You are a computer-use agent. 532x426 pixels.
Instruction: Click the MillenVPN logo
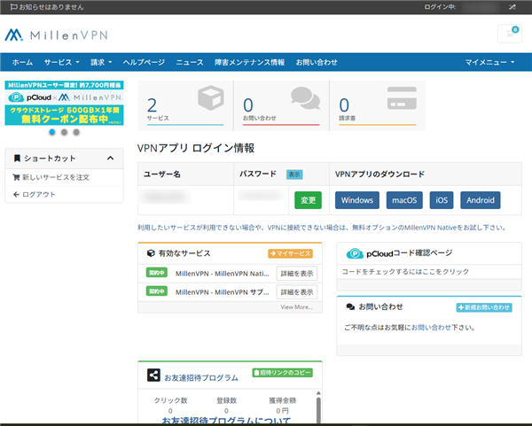pos(57,35)
